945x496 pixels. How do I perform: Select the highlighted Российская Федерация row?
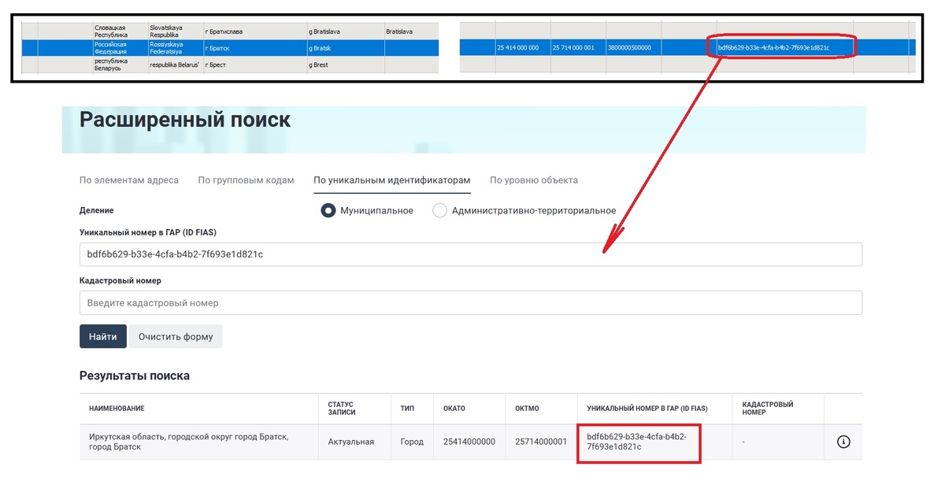point(236,47)
